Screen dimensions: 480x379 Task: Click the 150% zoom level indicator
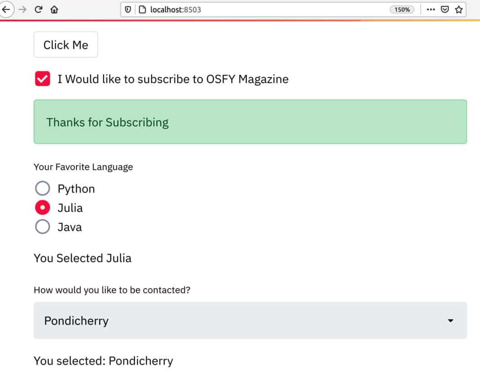(x=401, y=9)
